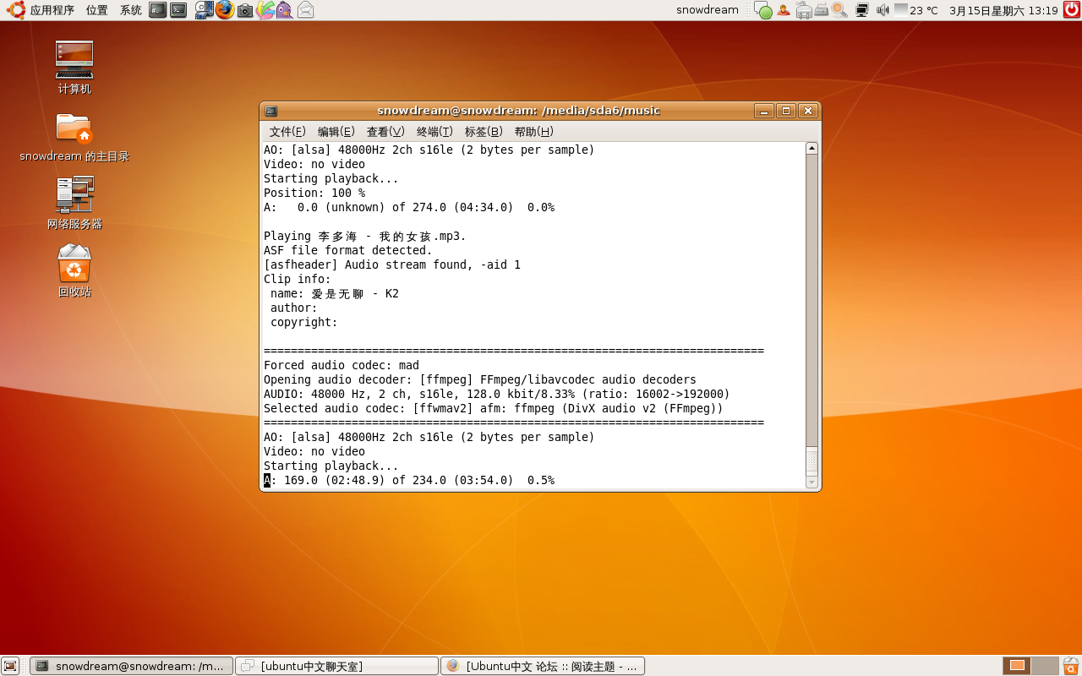Click the terminal vertical scrollbar thumb
Screen dimensions: 1082x676
point(811,461)
